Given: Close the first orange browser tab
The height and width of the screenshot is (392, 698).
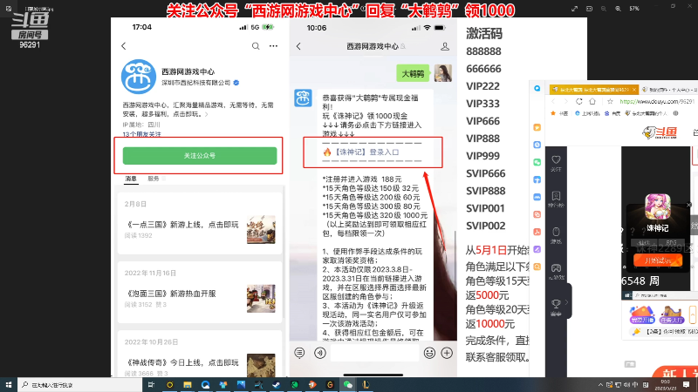Looking at the screenshot, I should pos(634,90).
